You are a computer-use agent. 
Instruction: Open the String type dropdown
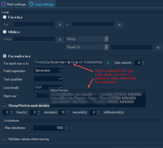point(87,39)
